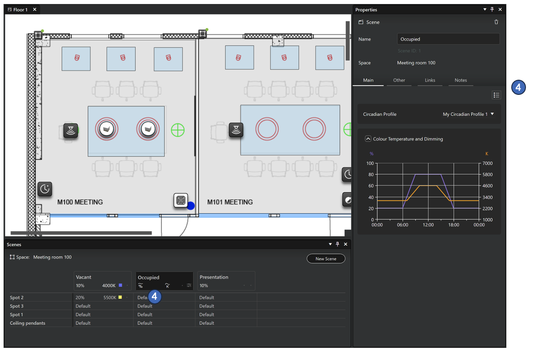Click the wall panel device near M100 door

180,200
